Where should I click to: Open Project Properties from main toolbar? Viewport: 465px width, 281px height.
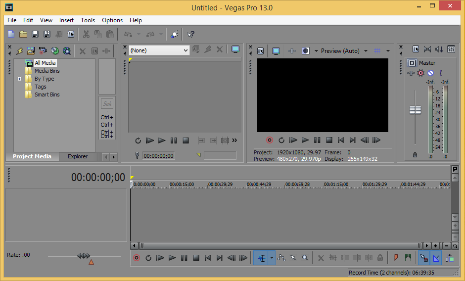click(x=71, y=34)
